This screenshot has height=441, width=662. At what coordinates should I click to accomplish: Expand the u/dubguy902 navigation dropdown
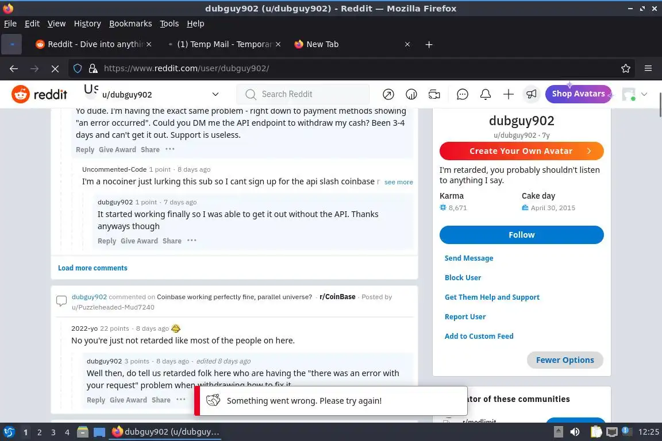[215, 94]
